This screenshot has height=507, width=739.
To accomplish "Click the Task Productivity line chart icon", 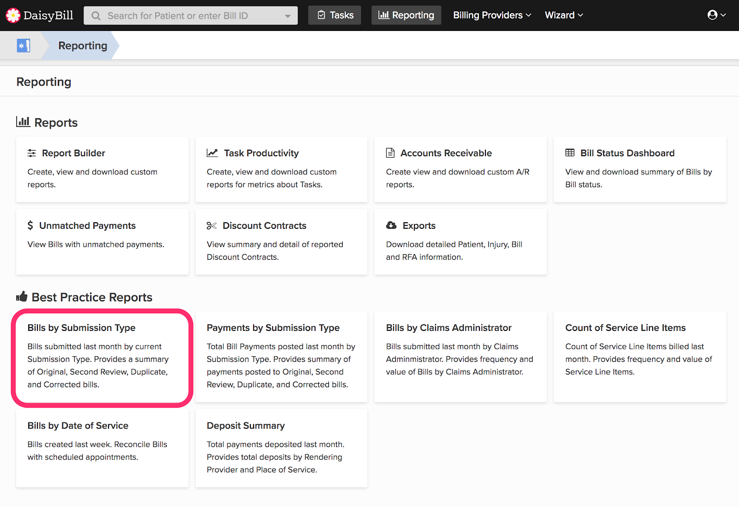I will point(212,153).
